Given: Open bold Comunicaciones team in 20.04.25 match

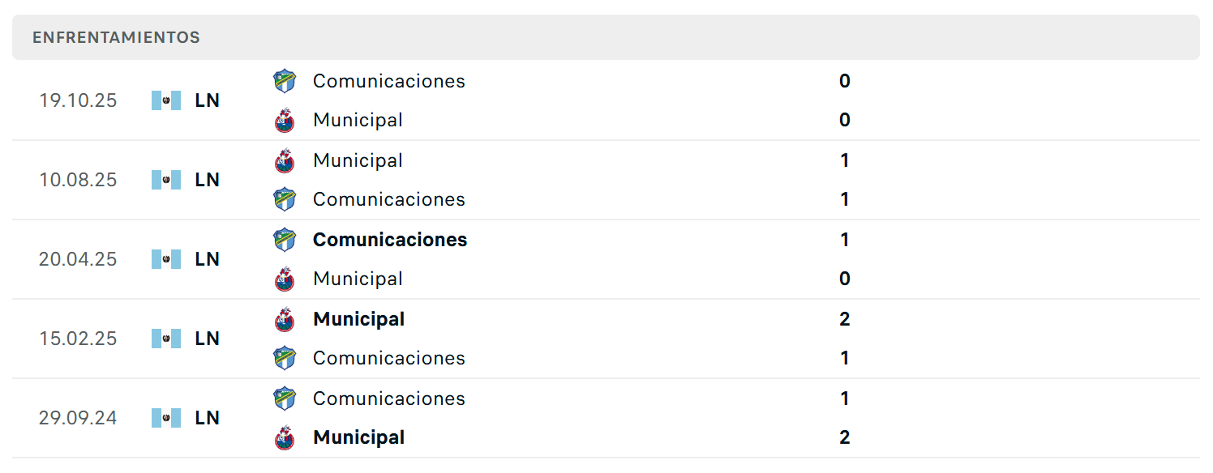Looking at the screenshot, I should click(390, 240).
